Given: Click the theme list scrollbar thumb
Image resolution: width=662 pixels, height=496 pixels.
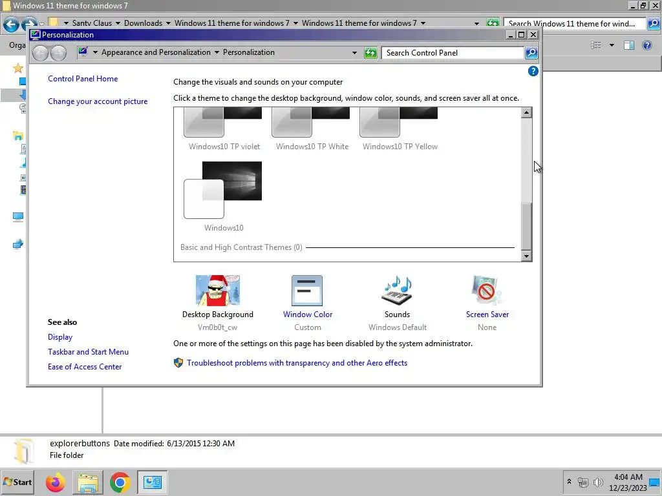Looking at the screenshot, I should (x=526, y=227).
